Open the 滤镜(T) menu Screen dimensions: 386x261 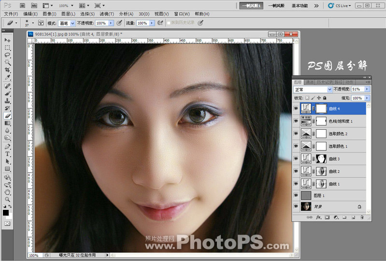point(107,14)
